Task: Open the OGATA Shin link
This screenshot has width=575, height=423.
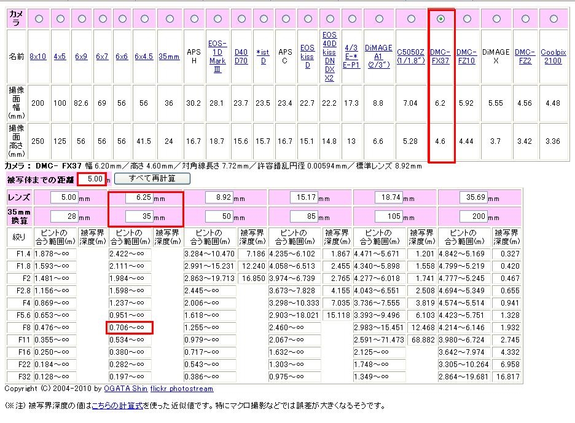Action: 125,389
